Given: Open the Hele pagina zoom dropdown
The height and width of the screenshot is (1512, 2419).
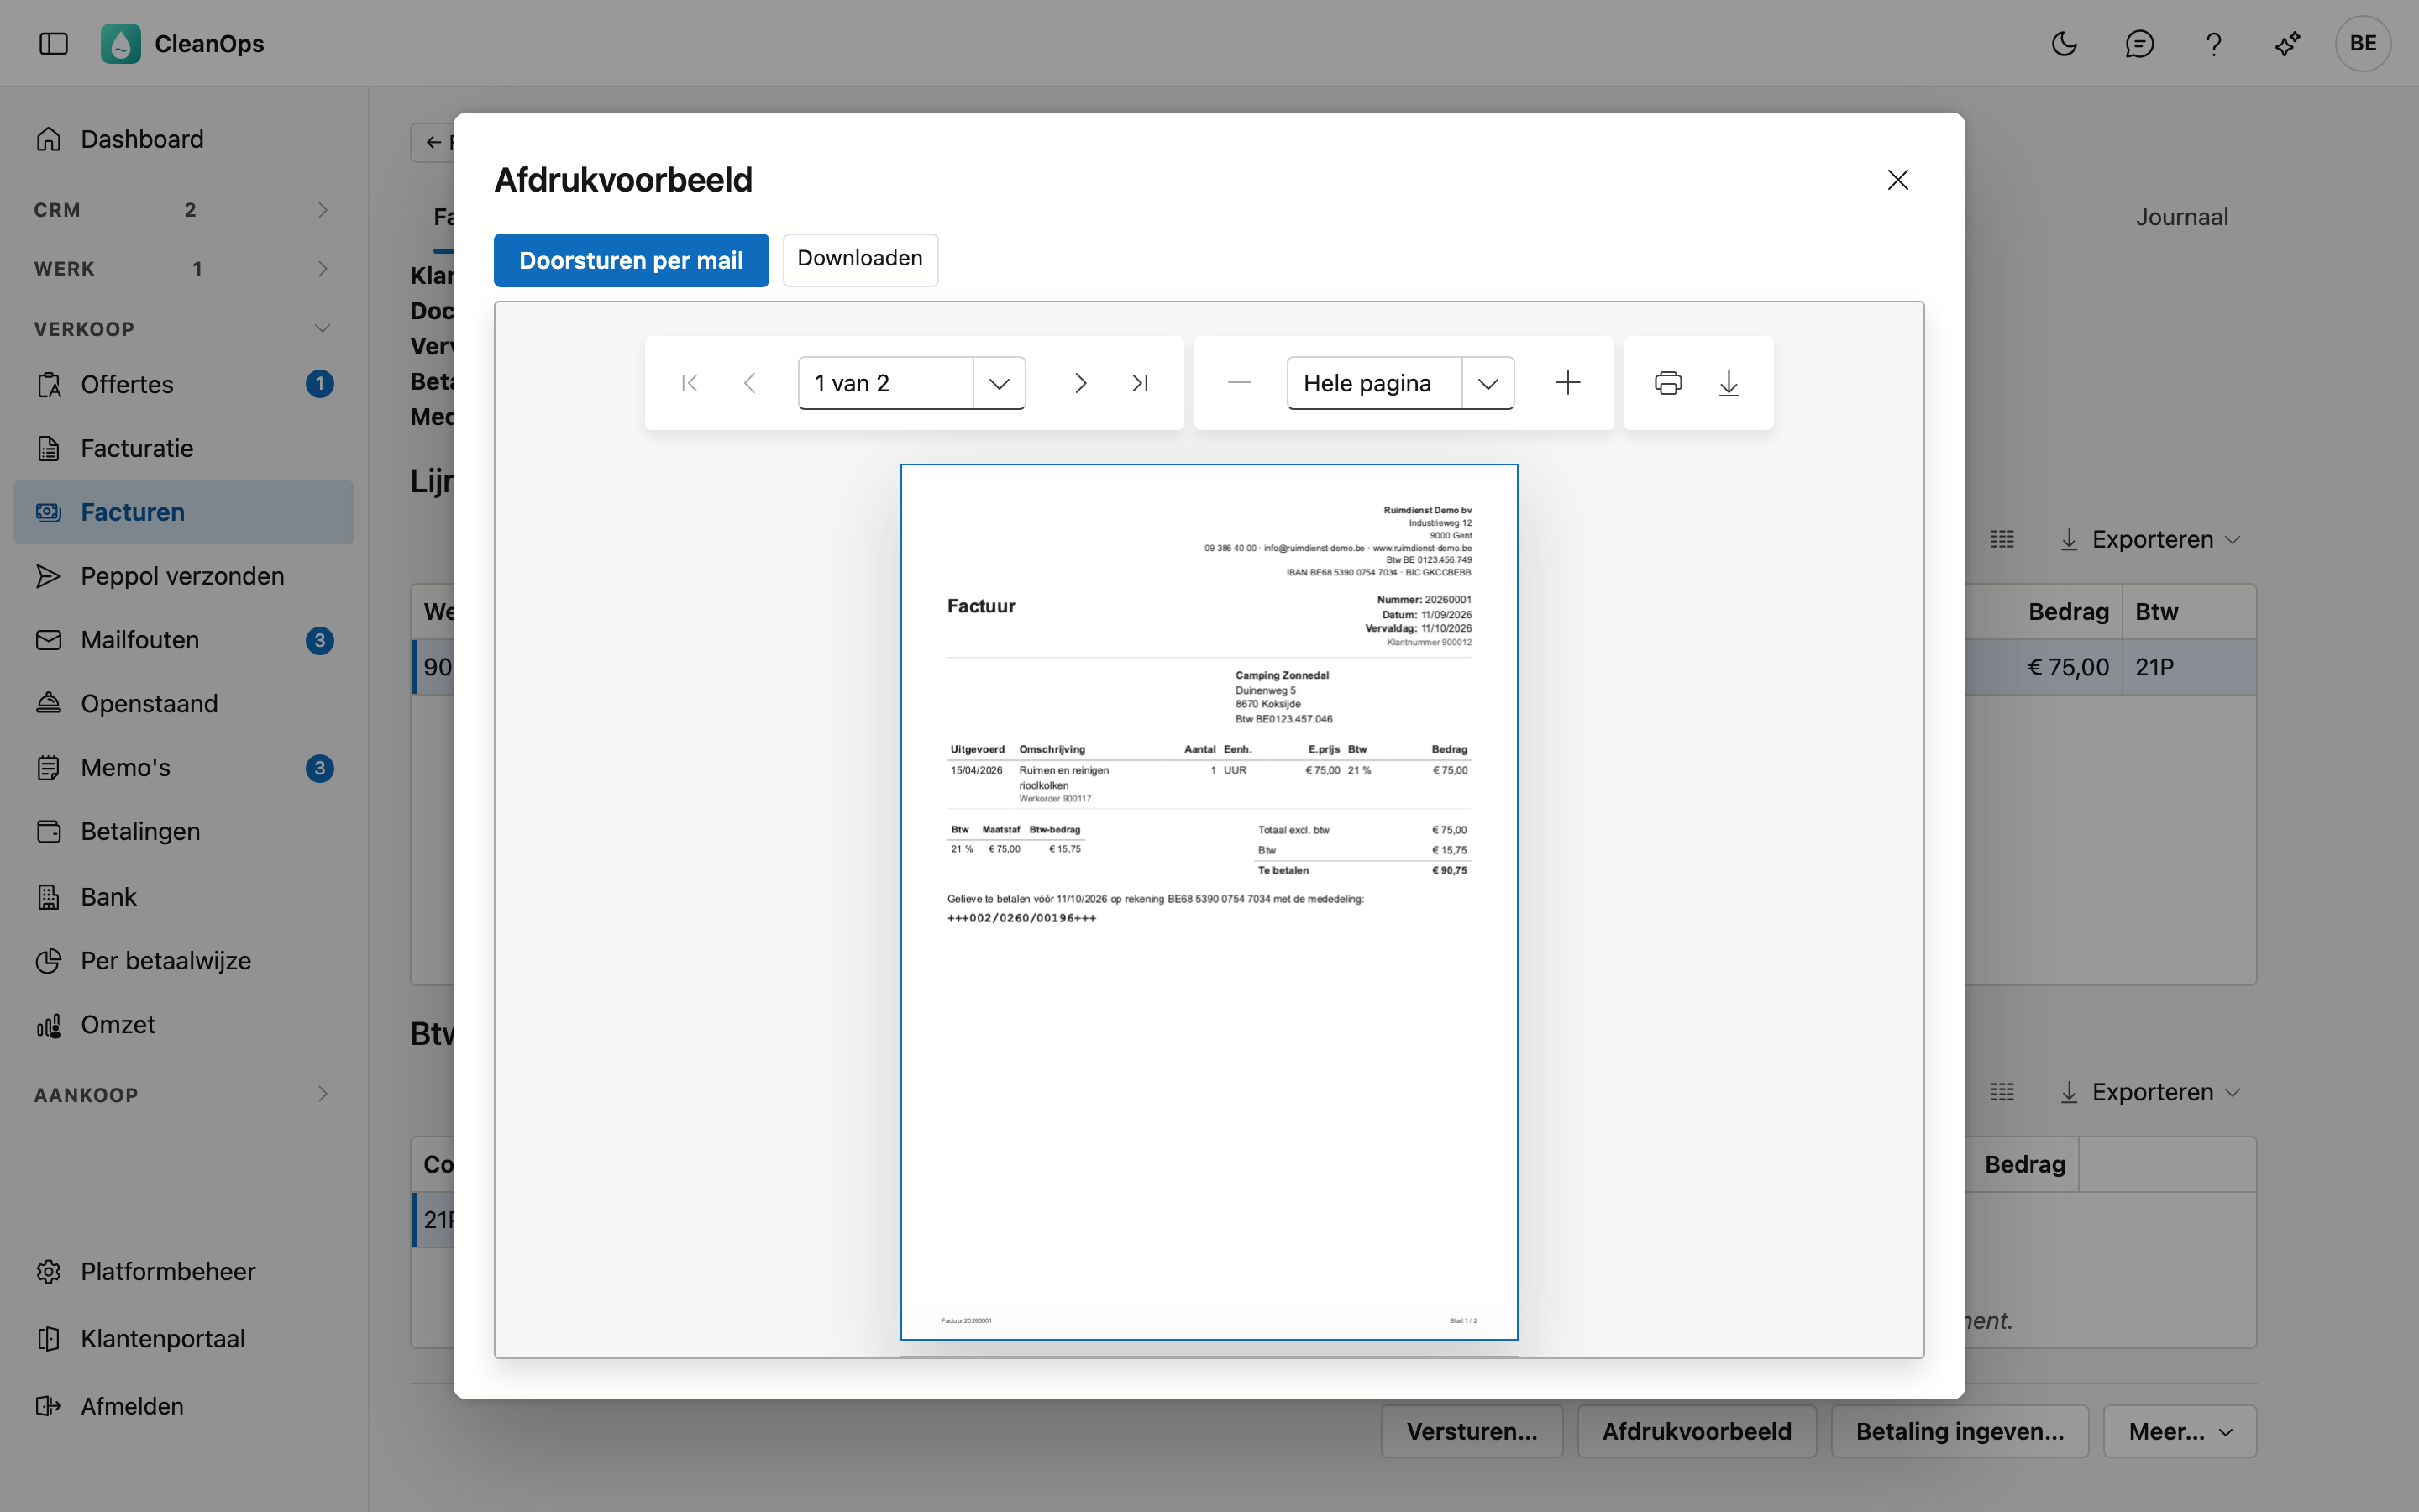Looking at the screenshot, I should [1488, 383].
